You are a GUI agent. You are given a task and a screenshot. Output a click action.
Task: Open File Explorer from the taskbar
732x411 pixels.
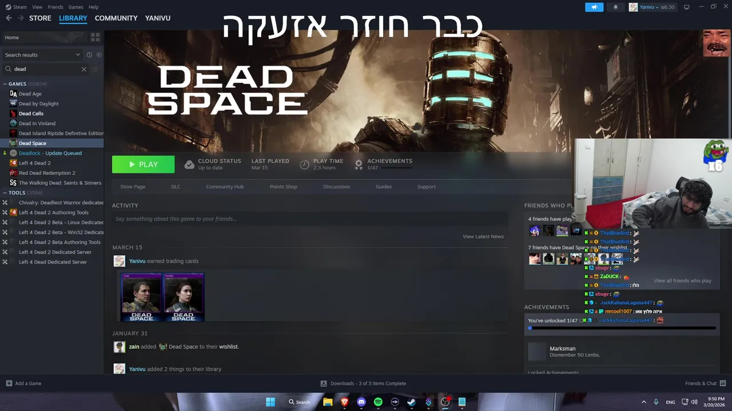pos(328,402)
